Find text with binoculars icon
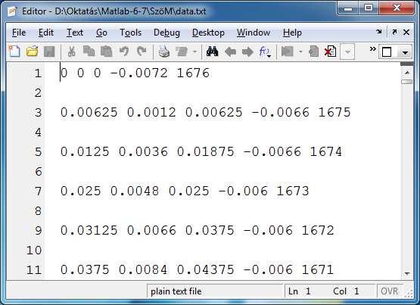The image size is (420, 305). (212, 51)
